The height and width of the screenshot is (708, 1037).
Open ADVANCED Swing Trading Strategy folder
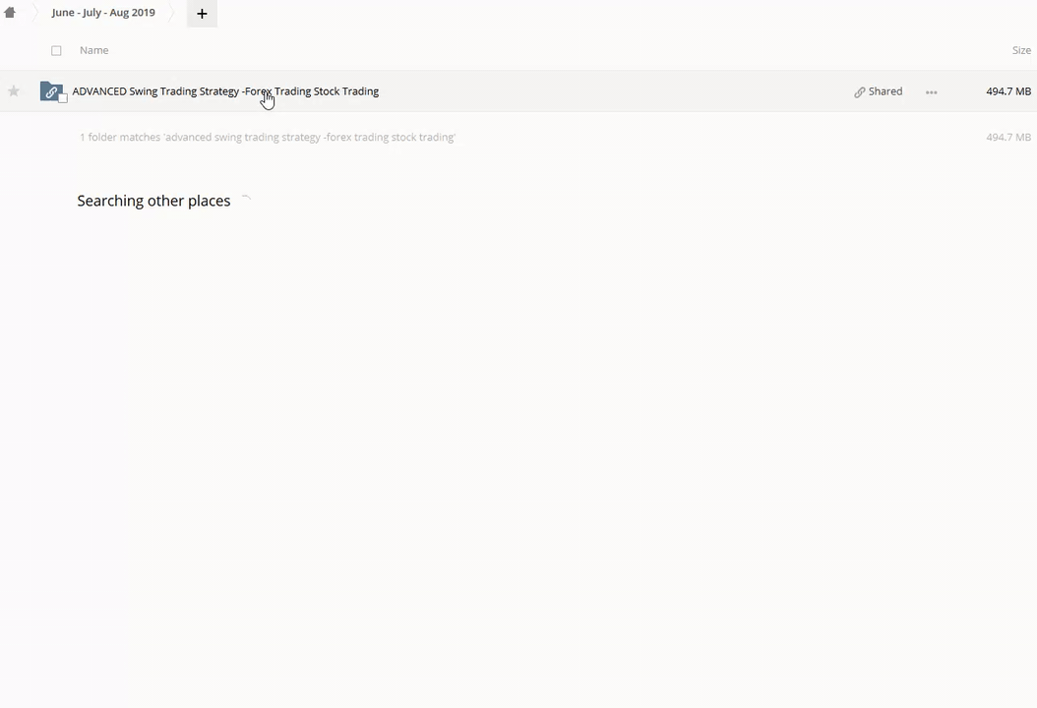[225, 91]
